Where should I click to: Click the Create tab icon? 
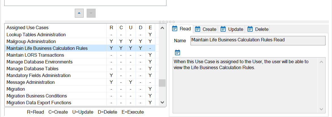pos(198,29)
